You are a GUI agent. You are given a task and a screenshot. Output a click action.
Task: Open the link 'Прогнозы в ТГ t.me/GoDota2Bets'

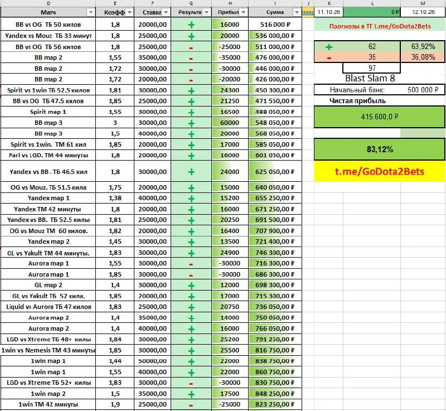click(380, 26)
